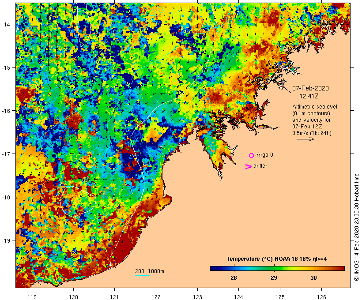This screenshot has width=362, height=300.
Task: Click the magenta Argo circle legend marker
Action: click(252, 156)
